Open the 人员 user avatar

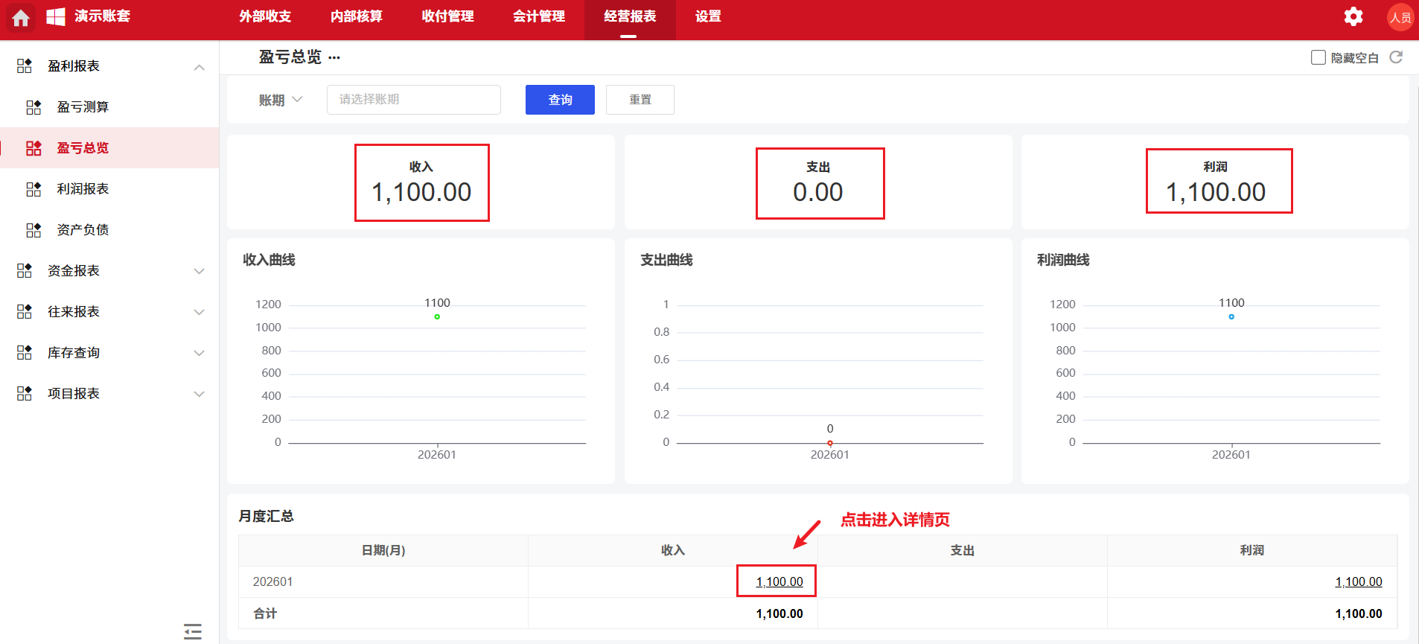(x=1400, y=17)
